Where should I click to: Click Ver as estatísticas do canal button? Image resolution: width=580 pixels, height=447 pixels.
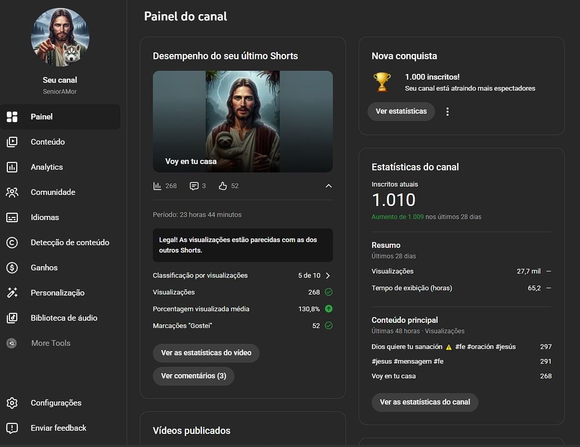(425, 402)
